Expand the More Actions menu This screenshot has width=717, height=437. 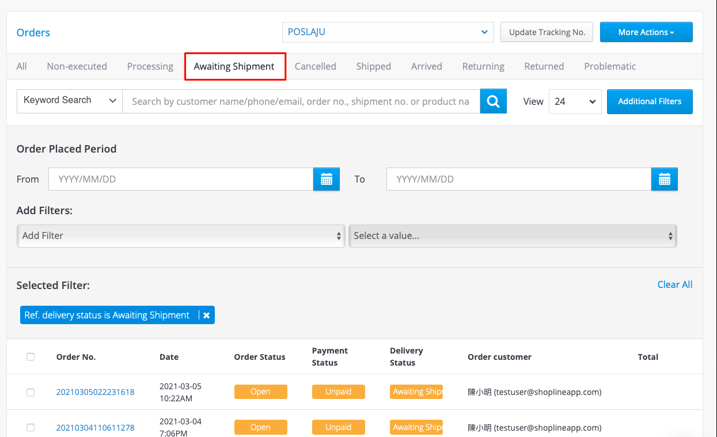[x=646, y=32]
